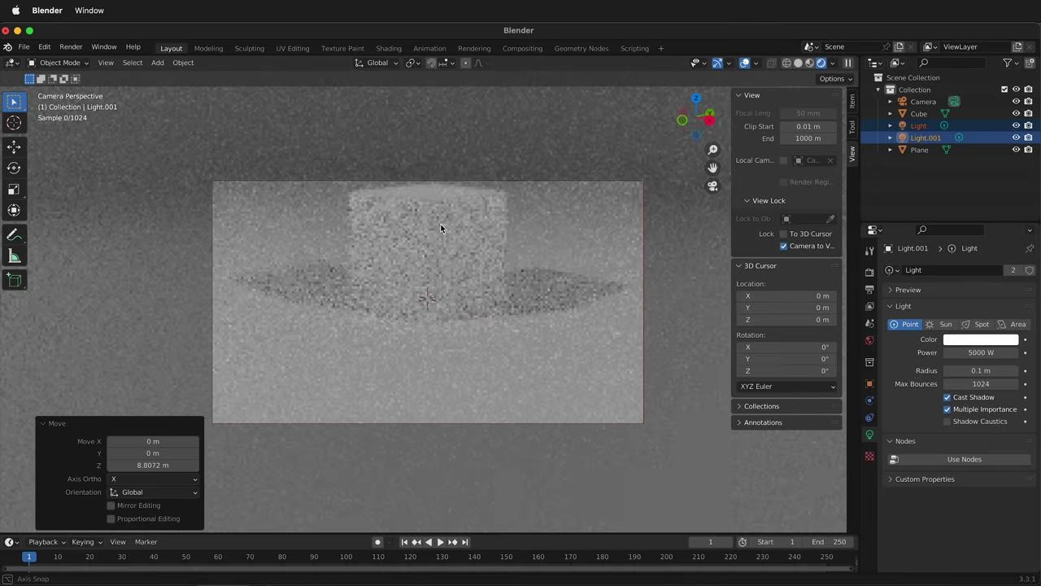Set light type to Spot

975,324
